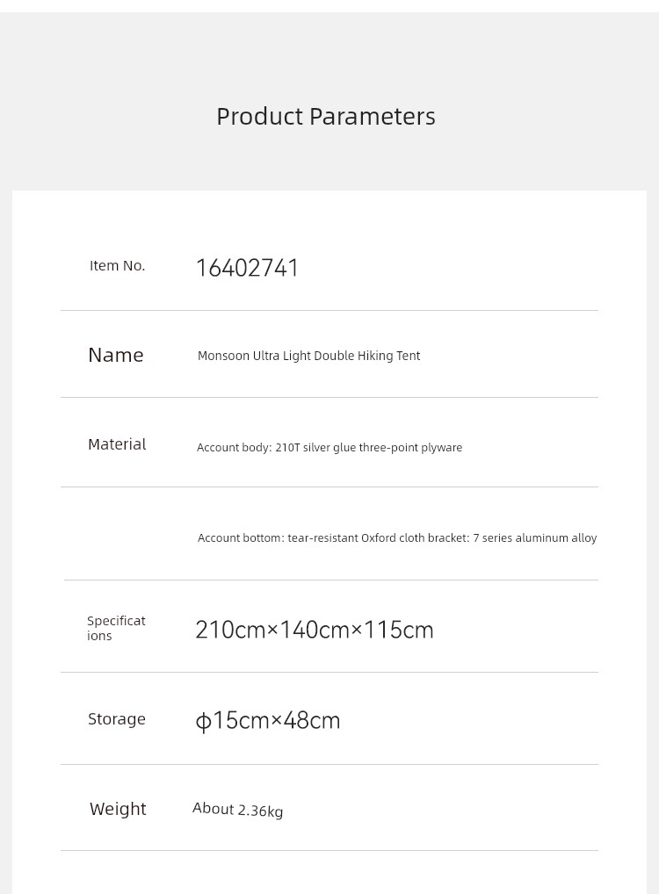Select the item number 16402741
Viewport: 659px width, 894px height.
pos(247,268)
